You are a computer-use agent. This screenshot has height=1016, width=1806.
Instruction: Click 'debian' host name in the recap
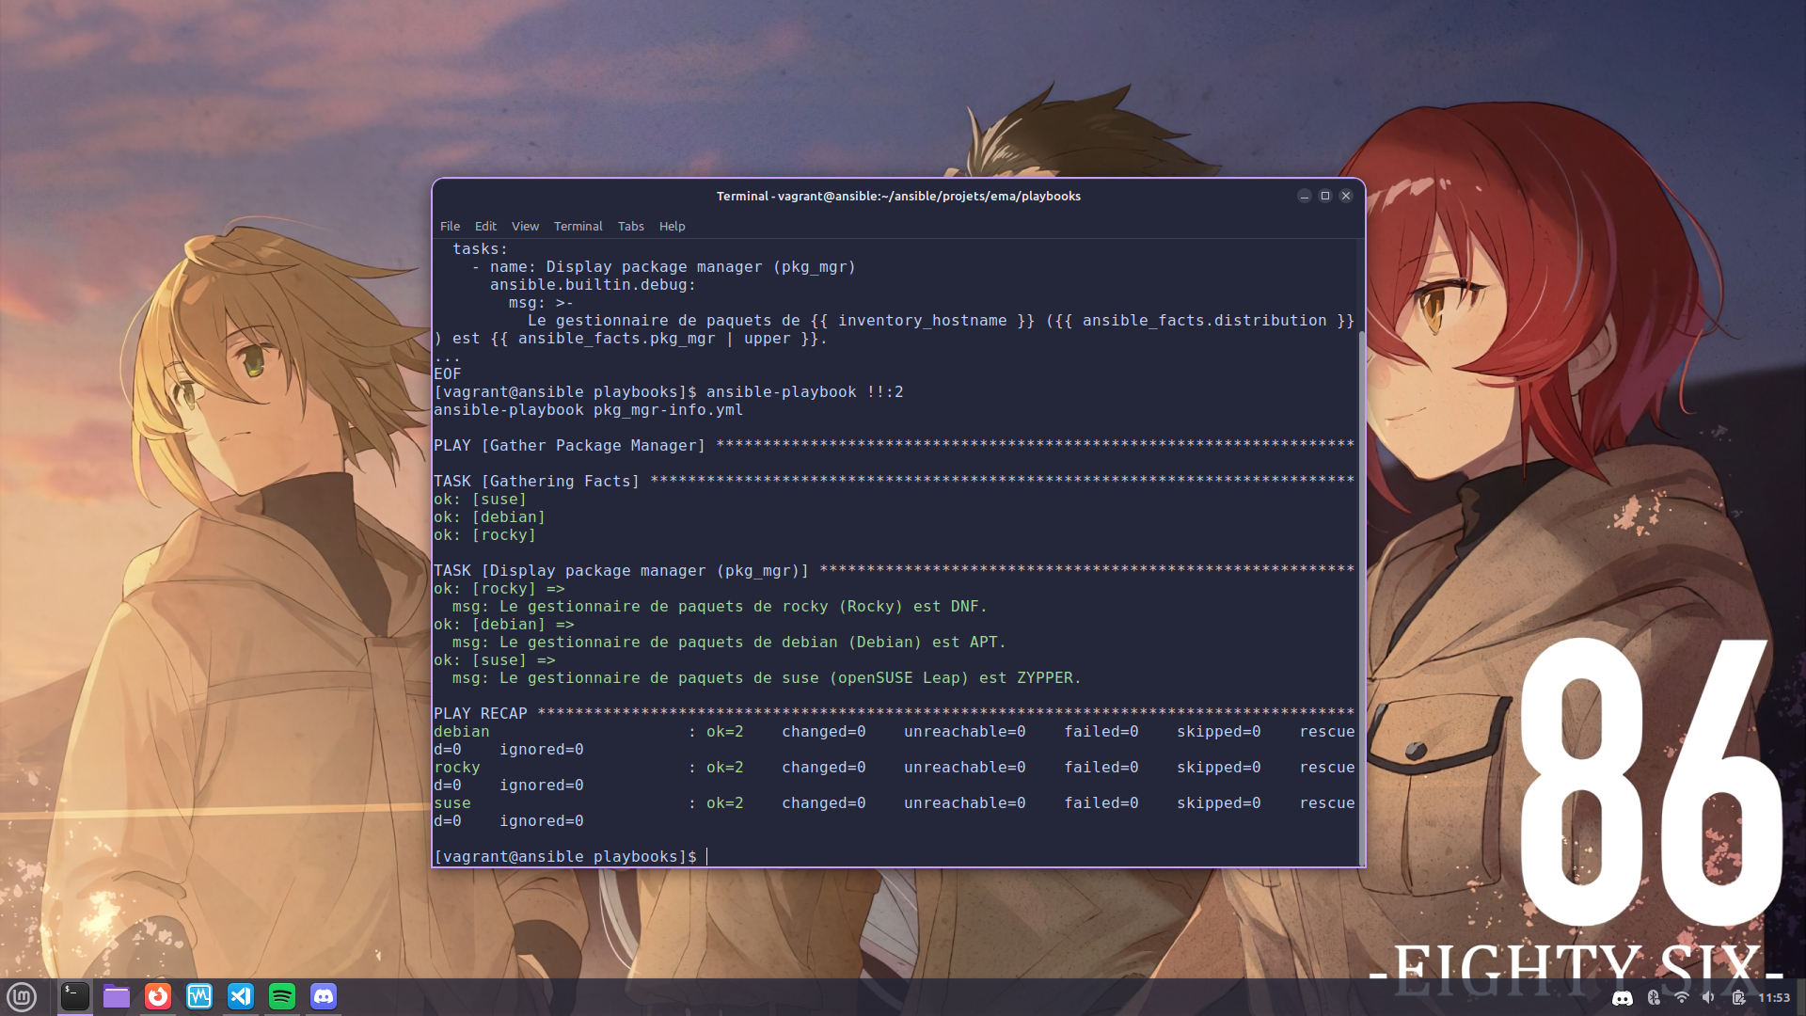pos(461,732)
